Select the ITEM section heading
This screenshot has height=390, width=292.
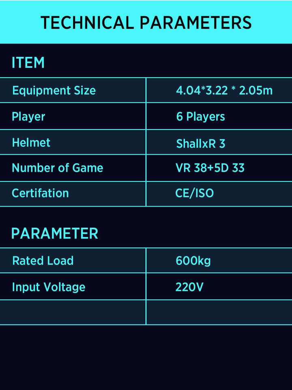click(x=28, y=63)
